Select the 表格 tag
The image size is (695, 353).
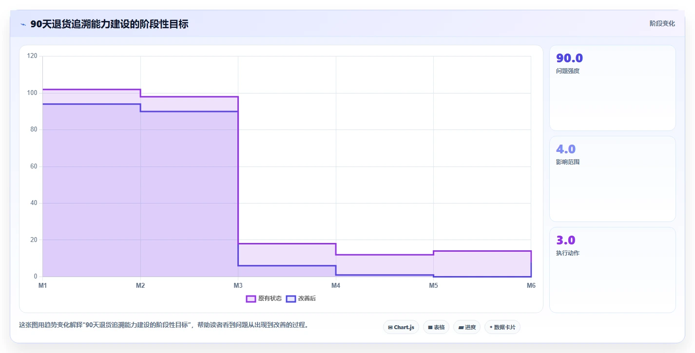[436, 327]
